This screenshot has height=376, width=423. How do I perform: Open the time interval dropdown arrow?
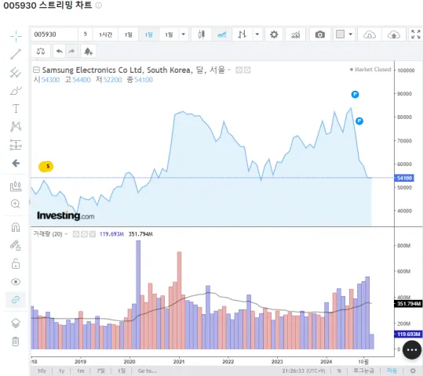click(183, 34)
